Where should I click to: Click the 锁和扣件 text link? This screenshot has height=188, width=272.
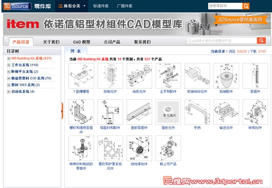(x=255, y=128)
